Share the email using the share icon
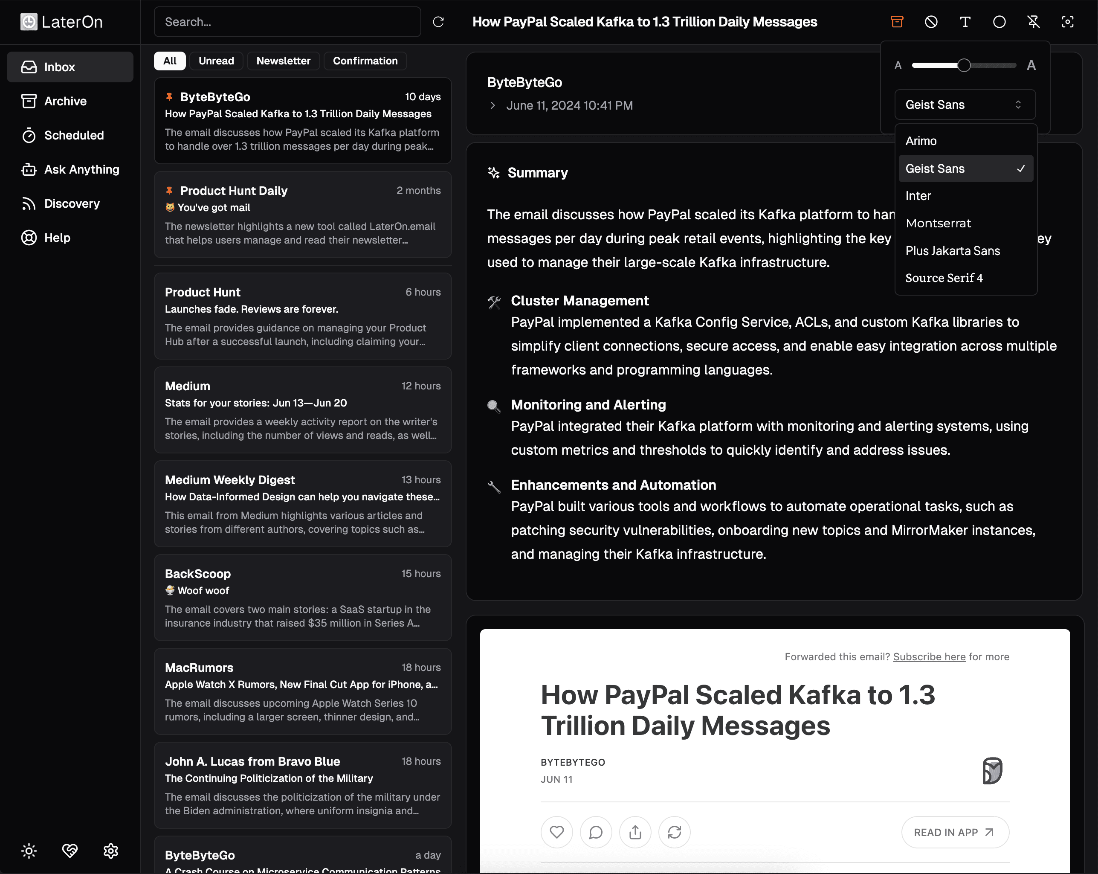The height and width of the screenshot is (874, 1098). coord(635,832)
